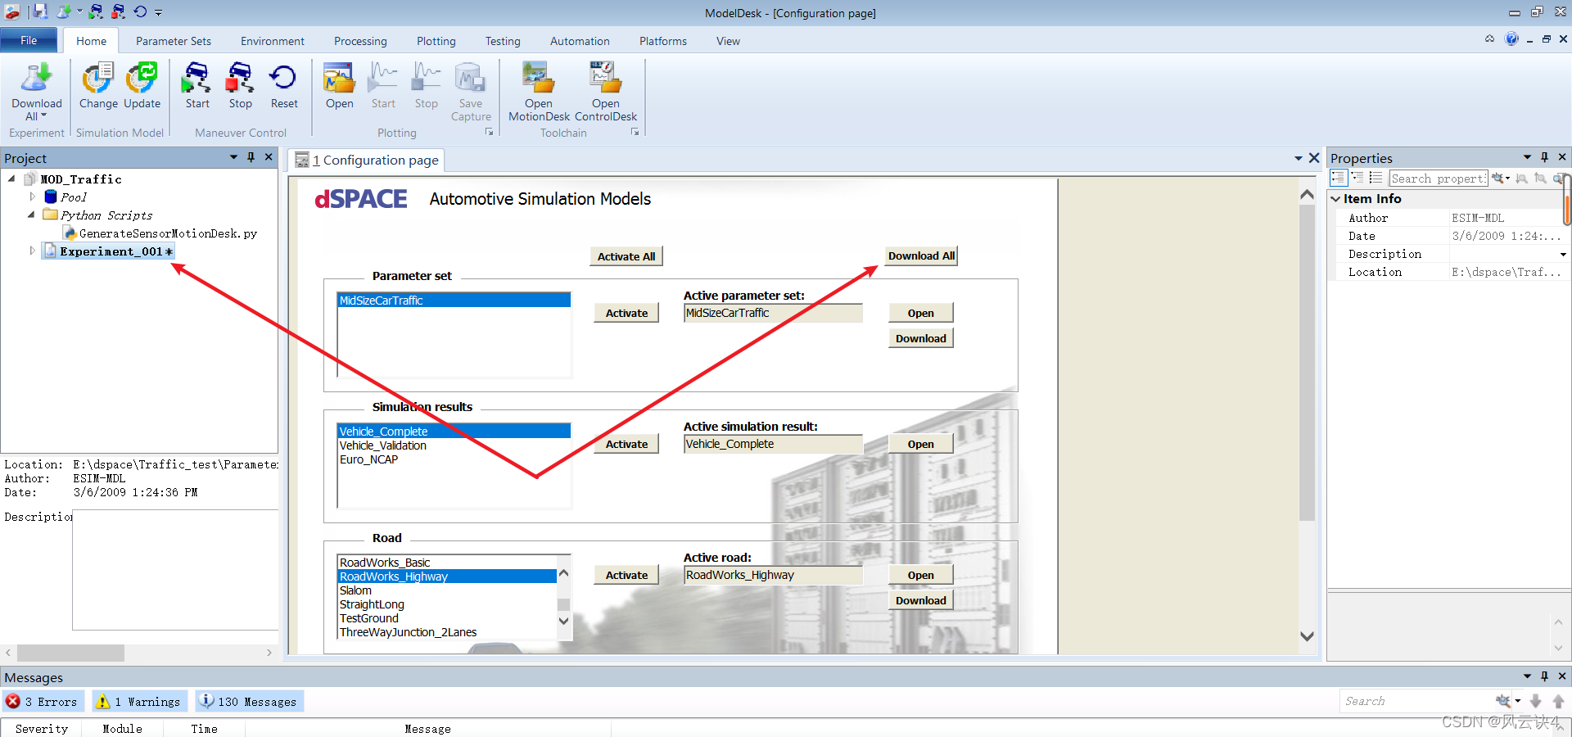Image resolution: width=1572 pixels, height=737 pixels.
Task: Select StraightLong in the Road list
Action: (372, 604)
